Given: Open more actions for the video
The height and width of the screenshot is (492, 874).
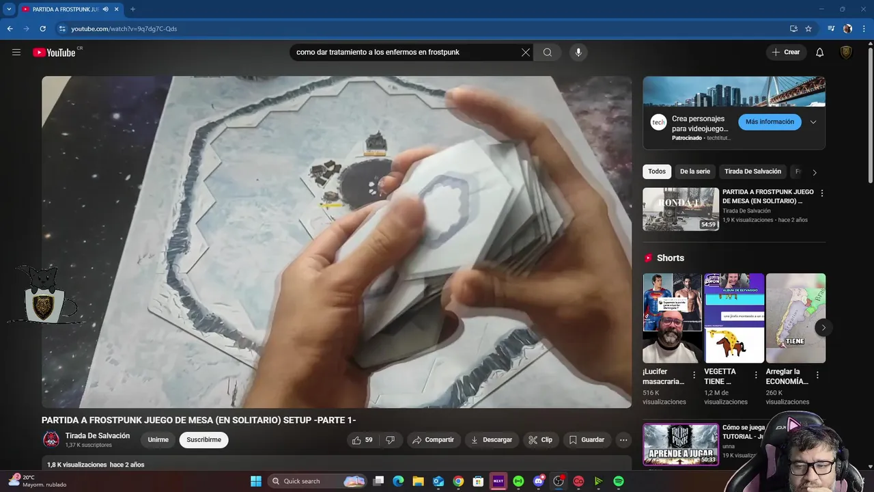Looking at the screenshot, I should 623,440.
